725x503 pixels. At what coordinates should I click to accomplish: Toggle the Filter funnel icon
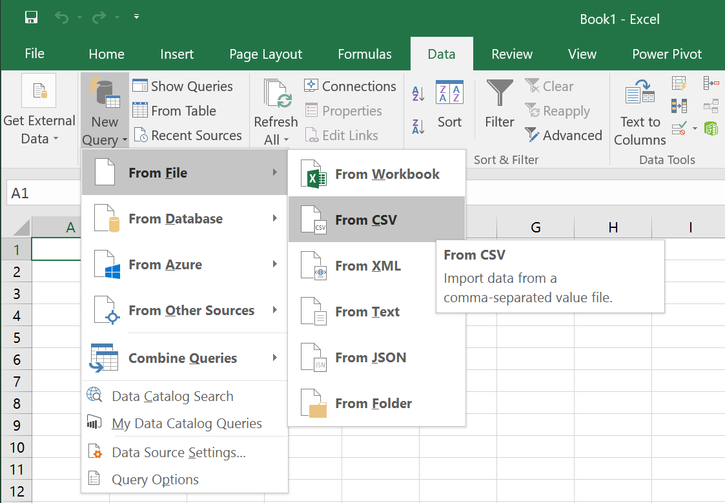(499, 92)
